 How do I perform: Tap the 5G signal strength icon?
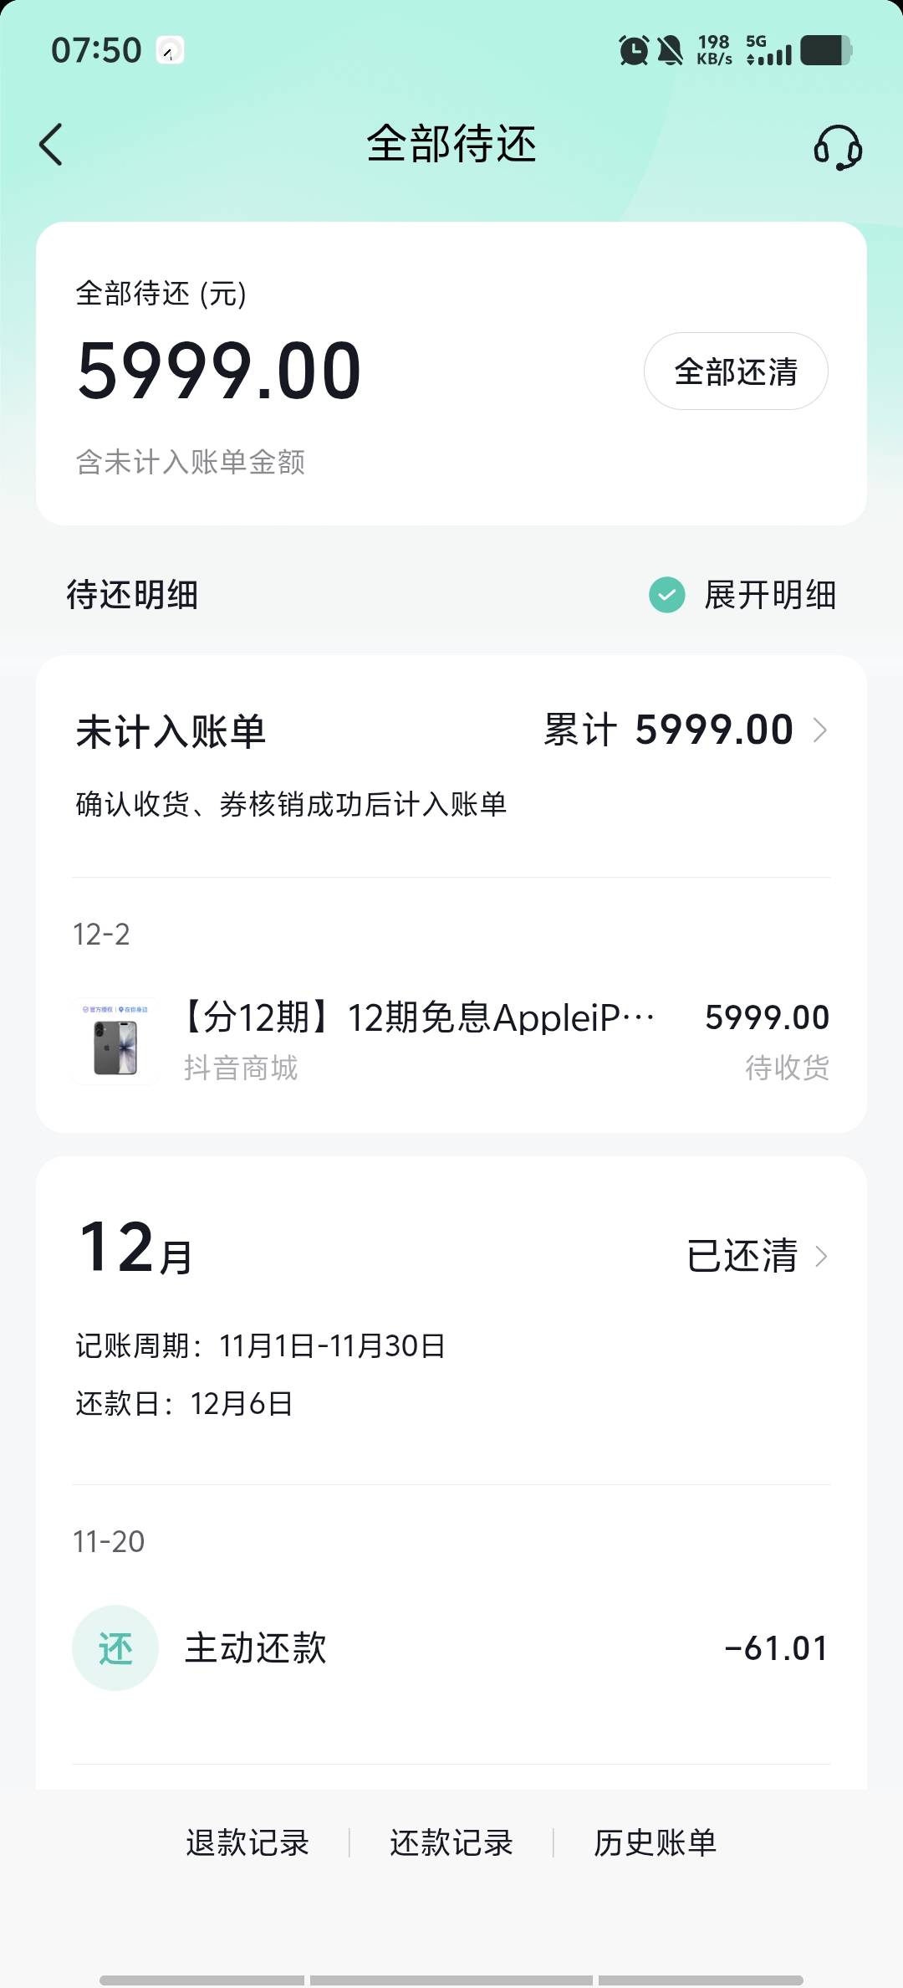pyautogui.click(x=768, y=51)
